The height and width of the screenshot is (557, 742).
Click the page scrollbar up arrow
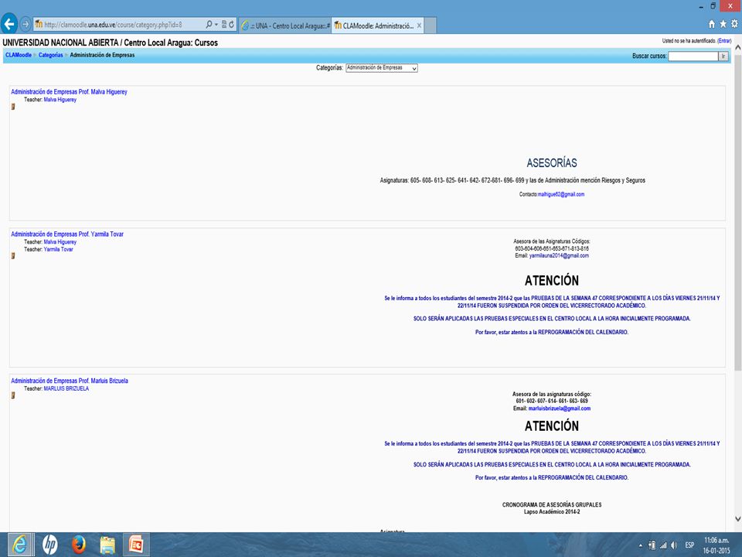pyautogui.click(x=737, y=47)
